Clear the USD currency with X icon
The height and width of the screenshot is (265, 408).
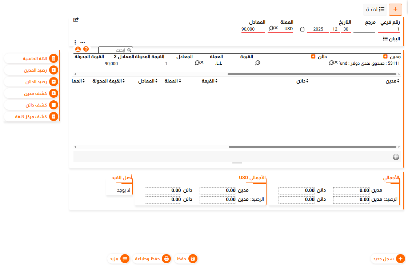276,28
